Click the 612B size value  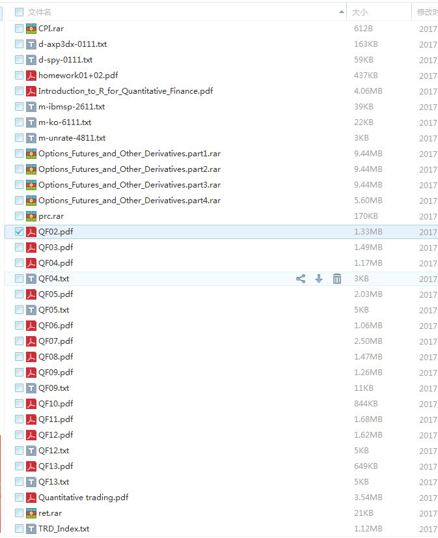point(363,29)
